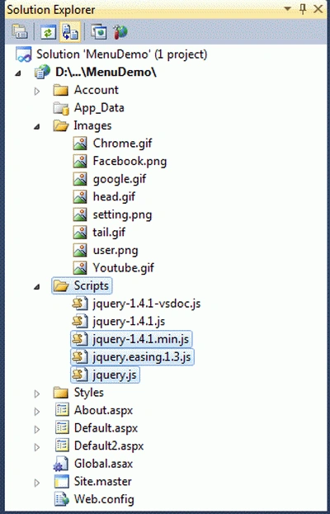Toggle the auto-hide pin icon
This screenshot has width=330, height=514.
[x=303, y=9]
